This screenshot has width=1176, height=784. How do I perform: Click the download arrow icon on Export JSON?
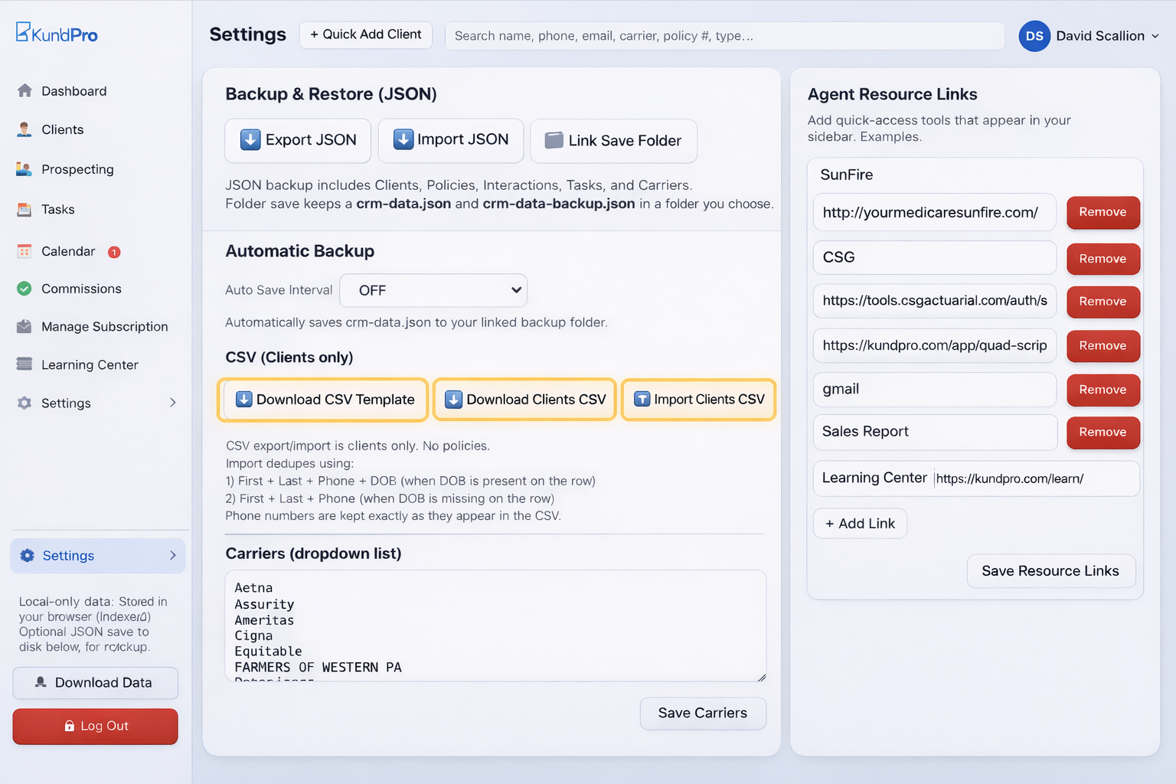click(x=249, y=140)
